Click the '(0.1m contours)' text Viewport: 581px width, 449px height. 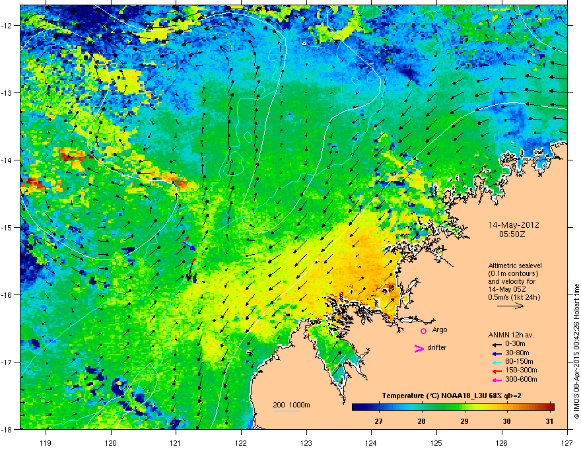click(513, 274)
